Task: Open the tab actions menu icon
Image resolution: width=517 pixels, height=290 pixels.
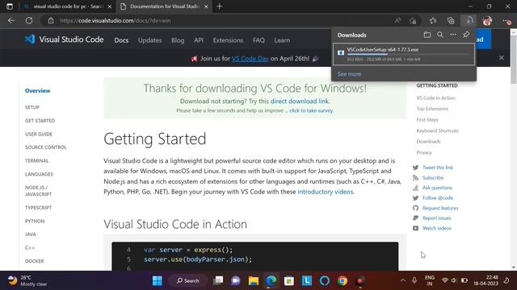Action: 10,6
